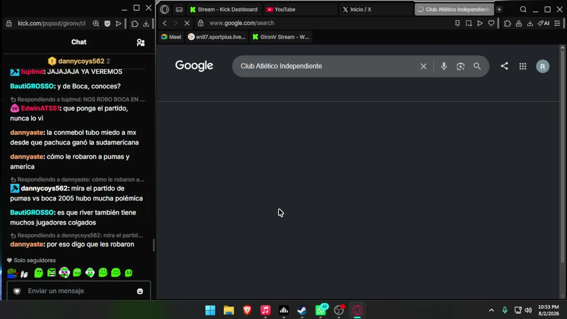Open Opera account profile icon

point(519,23)
